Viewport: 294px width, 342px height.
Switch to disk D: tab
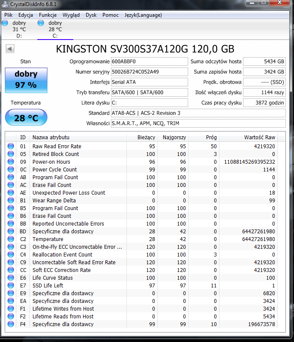(19, 29)
